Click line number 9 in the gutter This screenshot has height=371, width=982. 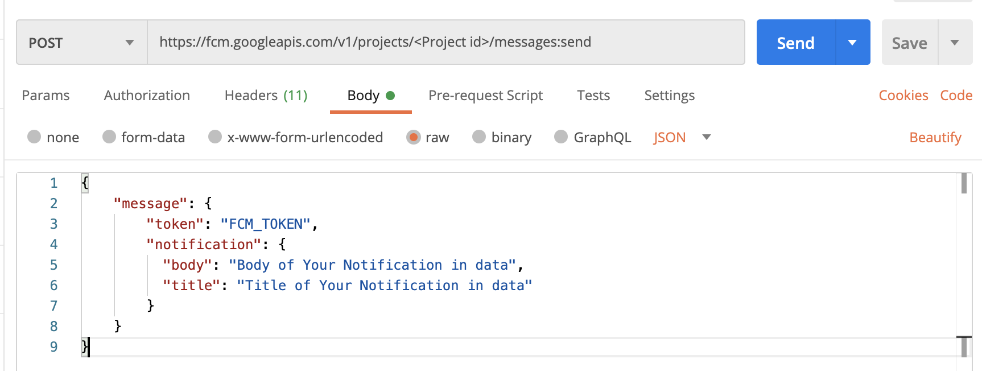[54, 347]
